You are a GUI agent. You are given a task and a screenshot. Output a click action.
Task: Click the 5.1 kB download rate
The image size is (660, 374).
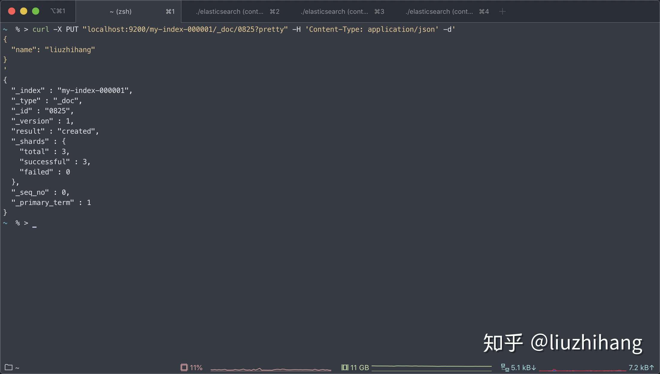523,367
